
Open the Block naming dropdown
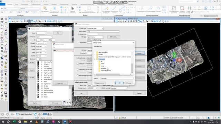point(119,88)
